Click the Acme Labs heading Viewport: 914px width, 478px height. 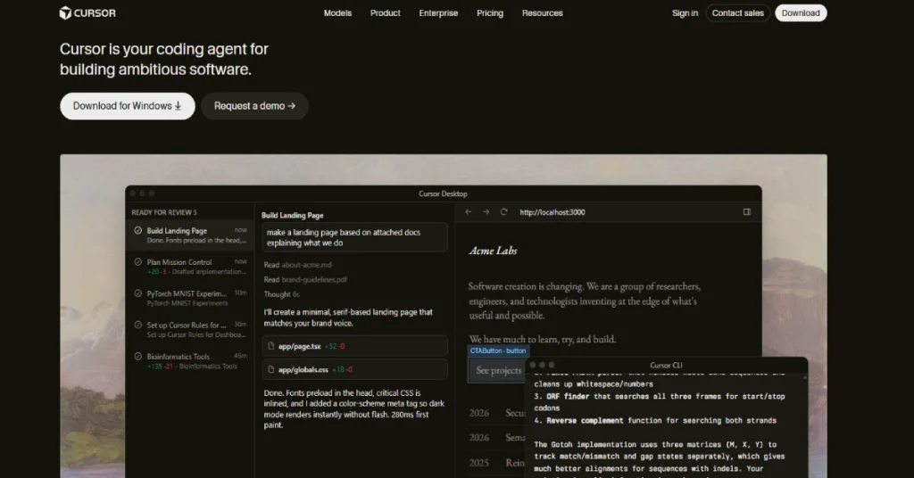click(x=493, y=251)
